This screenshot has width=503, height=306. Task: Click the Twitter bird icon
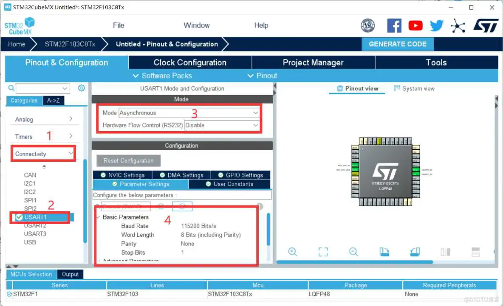[436, 26]
